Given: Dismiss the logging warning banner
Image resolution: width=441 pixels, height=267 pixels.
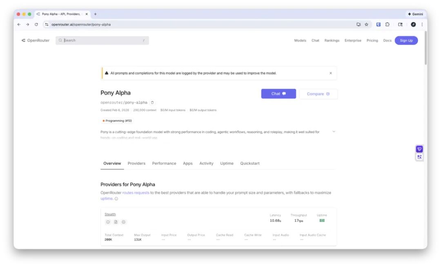Looking at the screenshot, I should tap(331, 73).
